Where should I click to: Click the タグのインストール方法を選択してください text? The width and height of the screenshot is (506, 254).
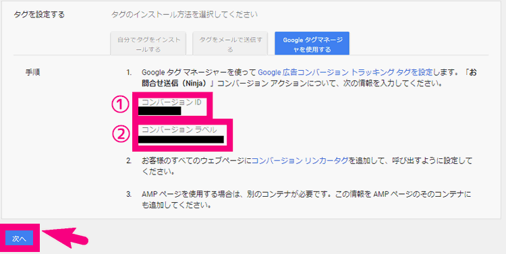click(184, 15)
